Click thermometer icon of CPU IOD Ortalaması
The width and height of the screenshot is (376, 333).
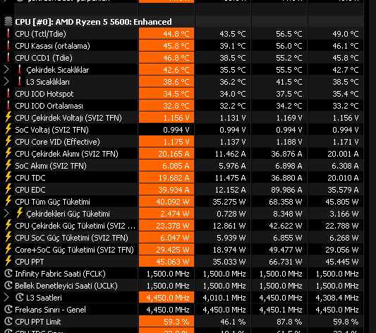(x=8, y=106)
